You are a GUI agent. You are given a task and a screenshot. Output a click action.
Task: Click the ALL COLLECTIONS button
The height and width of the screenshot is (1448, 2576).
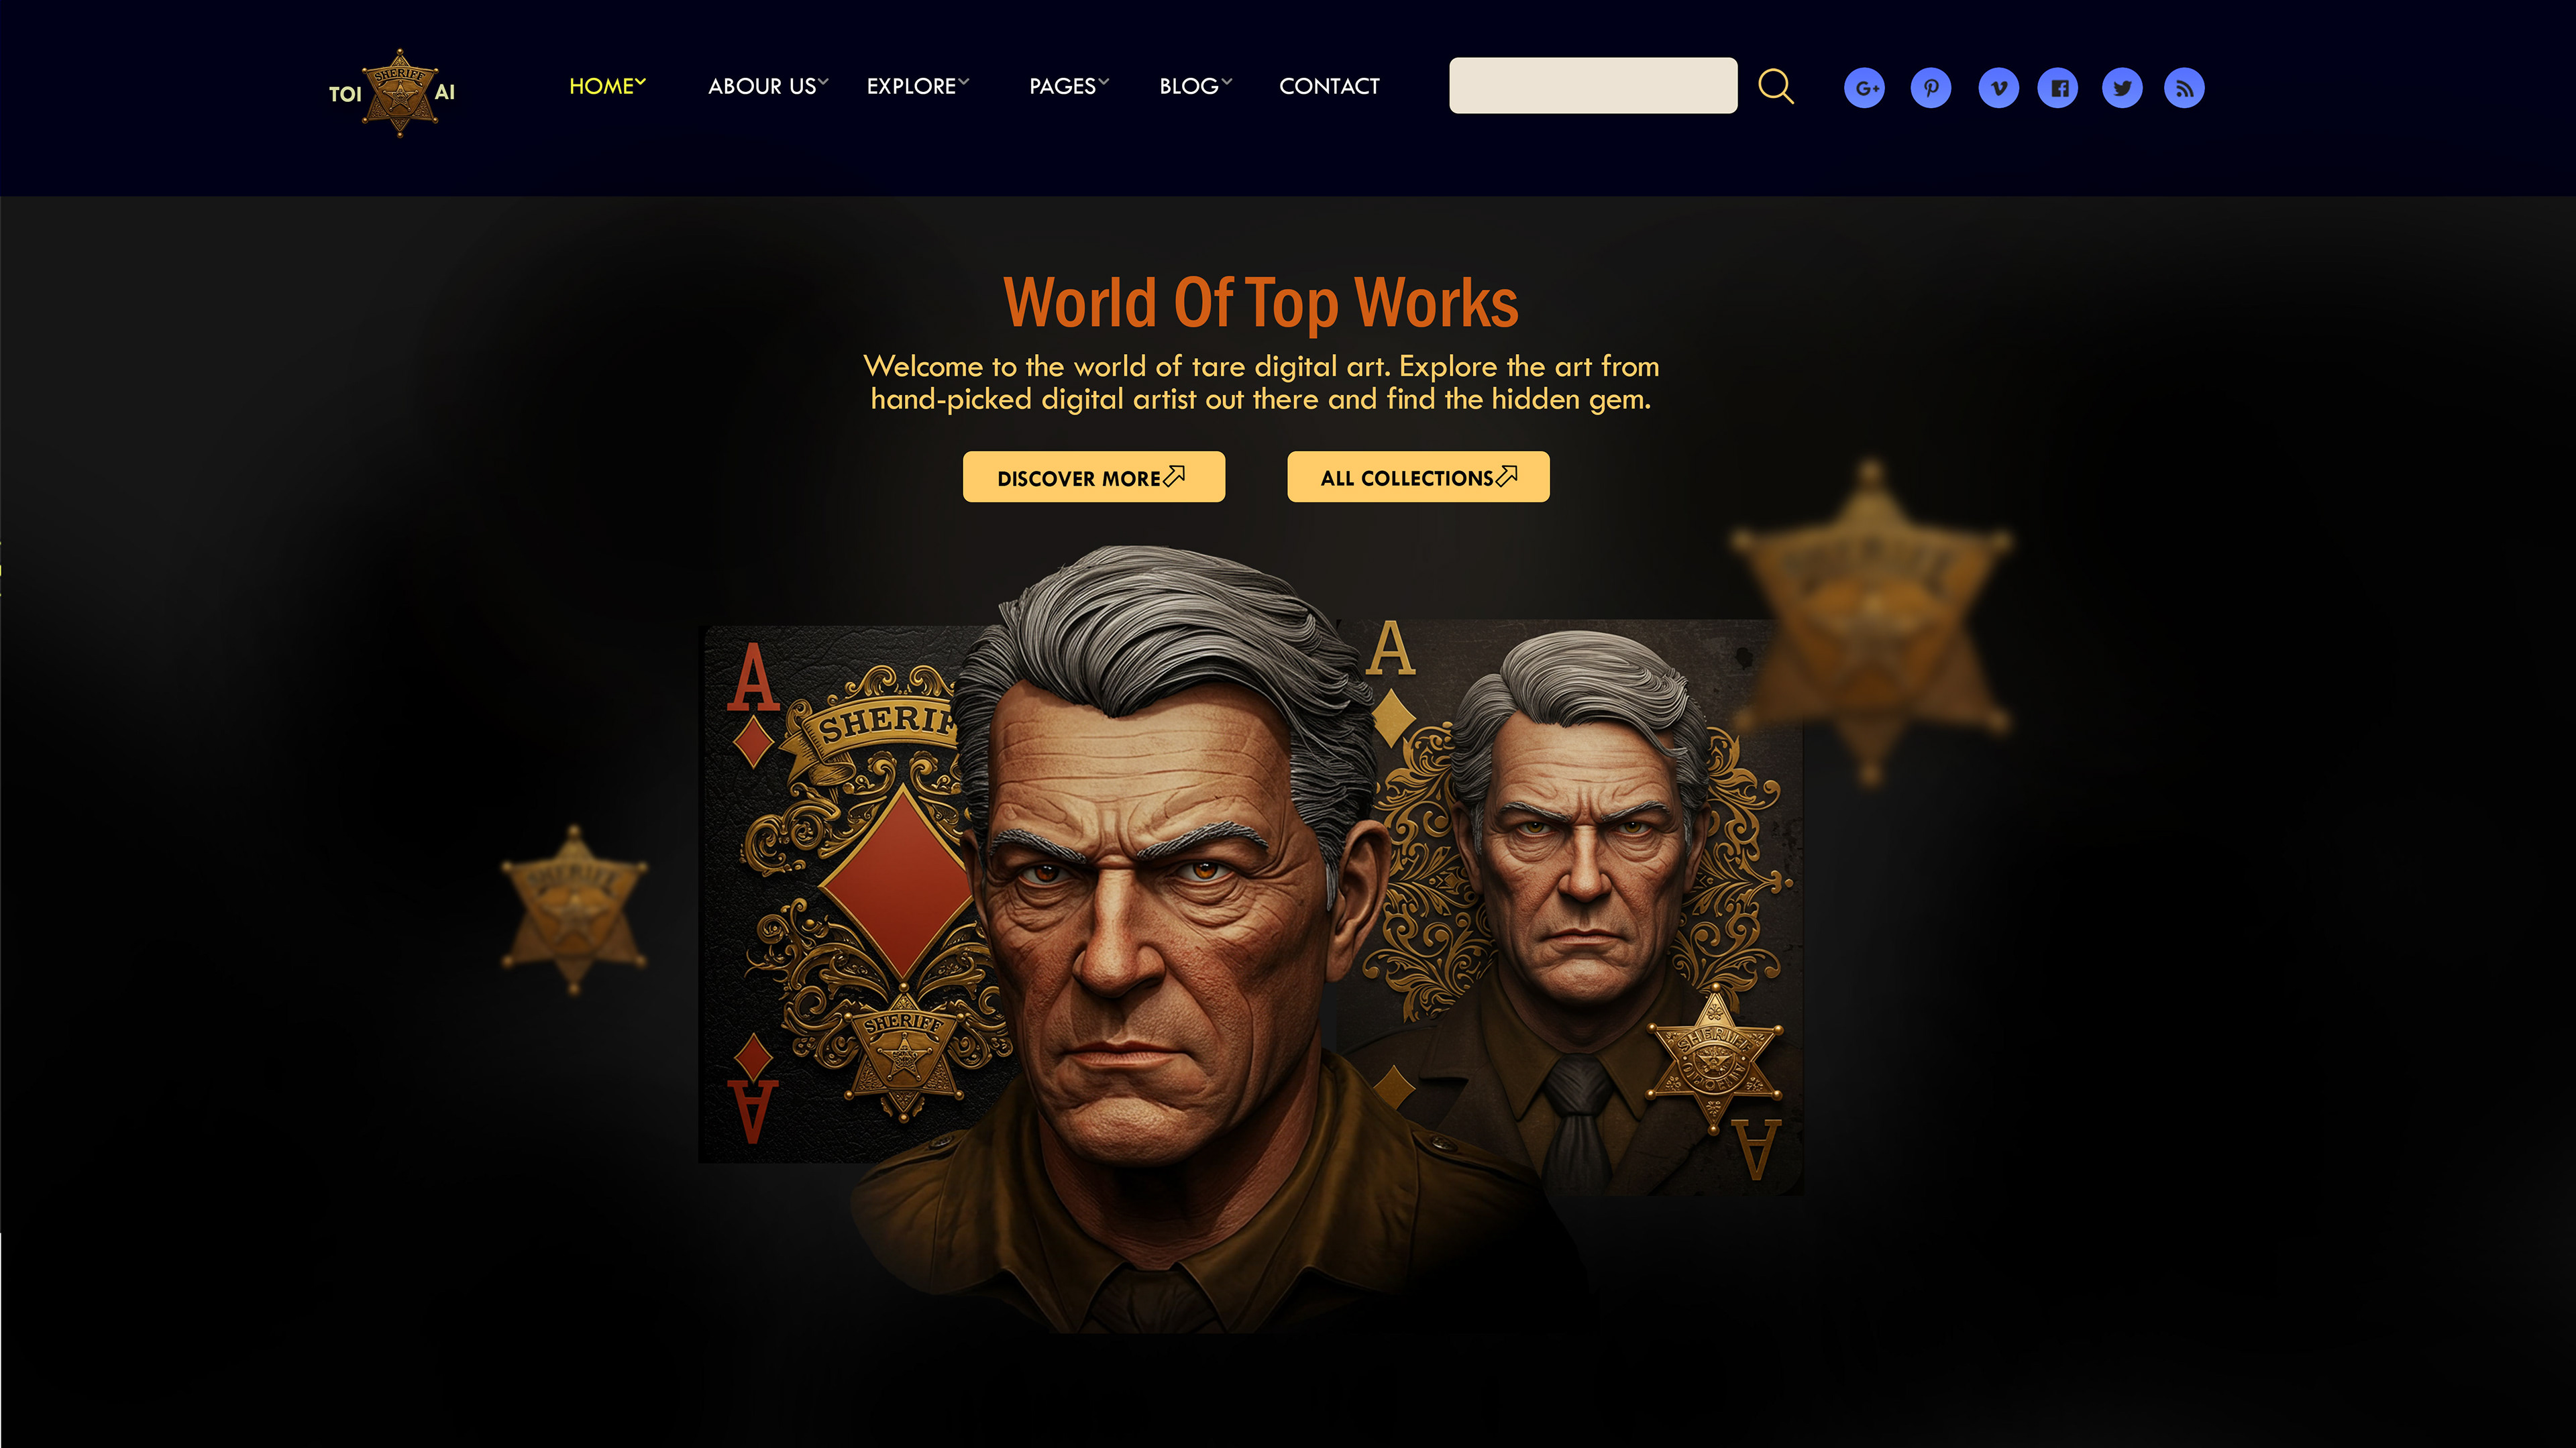1418,477
